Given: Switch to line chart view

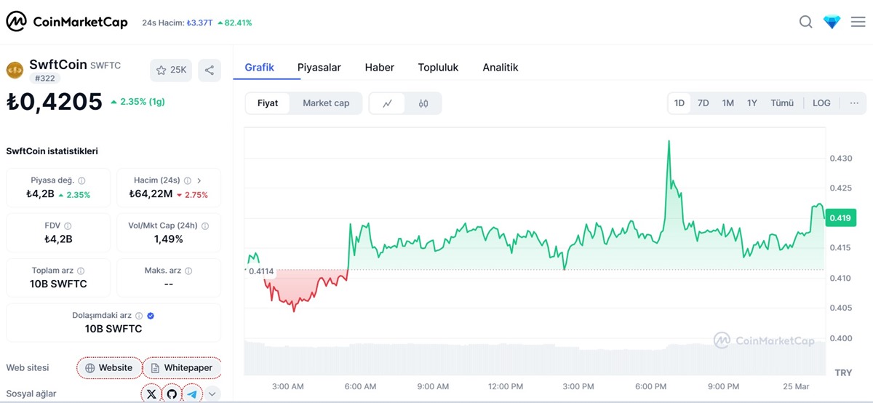Looking at the screenshot, I should tap(388, 103).
